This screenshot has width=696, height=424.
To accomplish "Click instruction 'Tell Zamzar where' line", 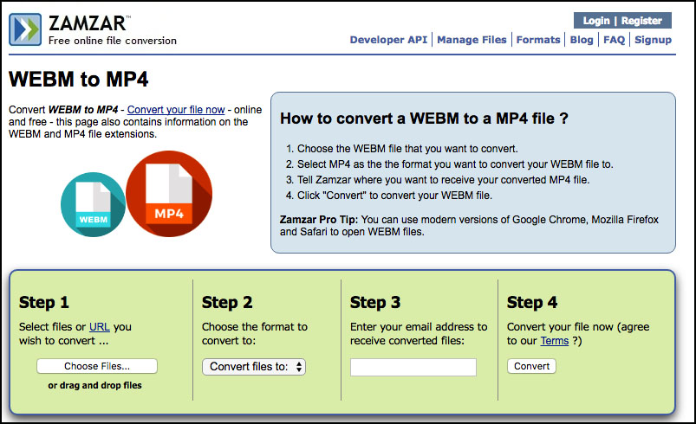I will point(443,180).
